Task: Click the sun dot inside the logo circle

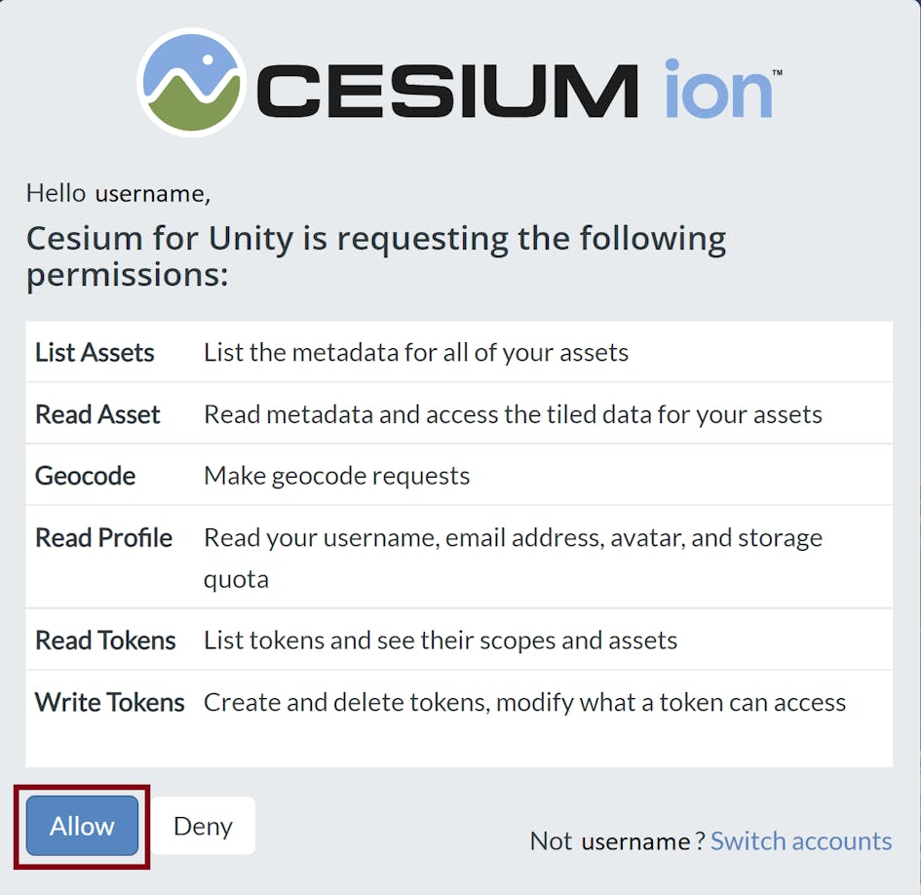Action: tap(207, 59)
